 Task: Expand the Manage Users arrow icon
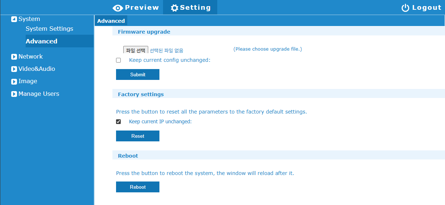click(x=14, y=94)
